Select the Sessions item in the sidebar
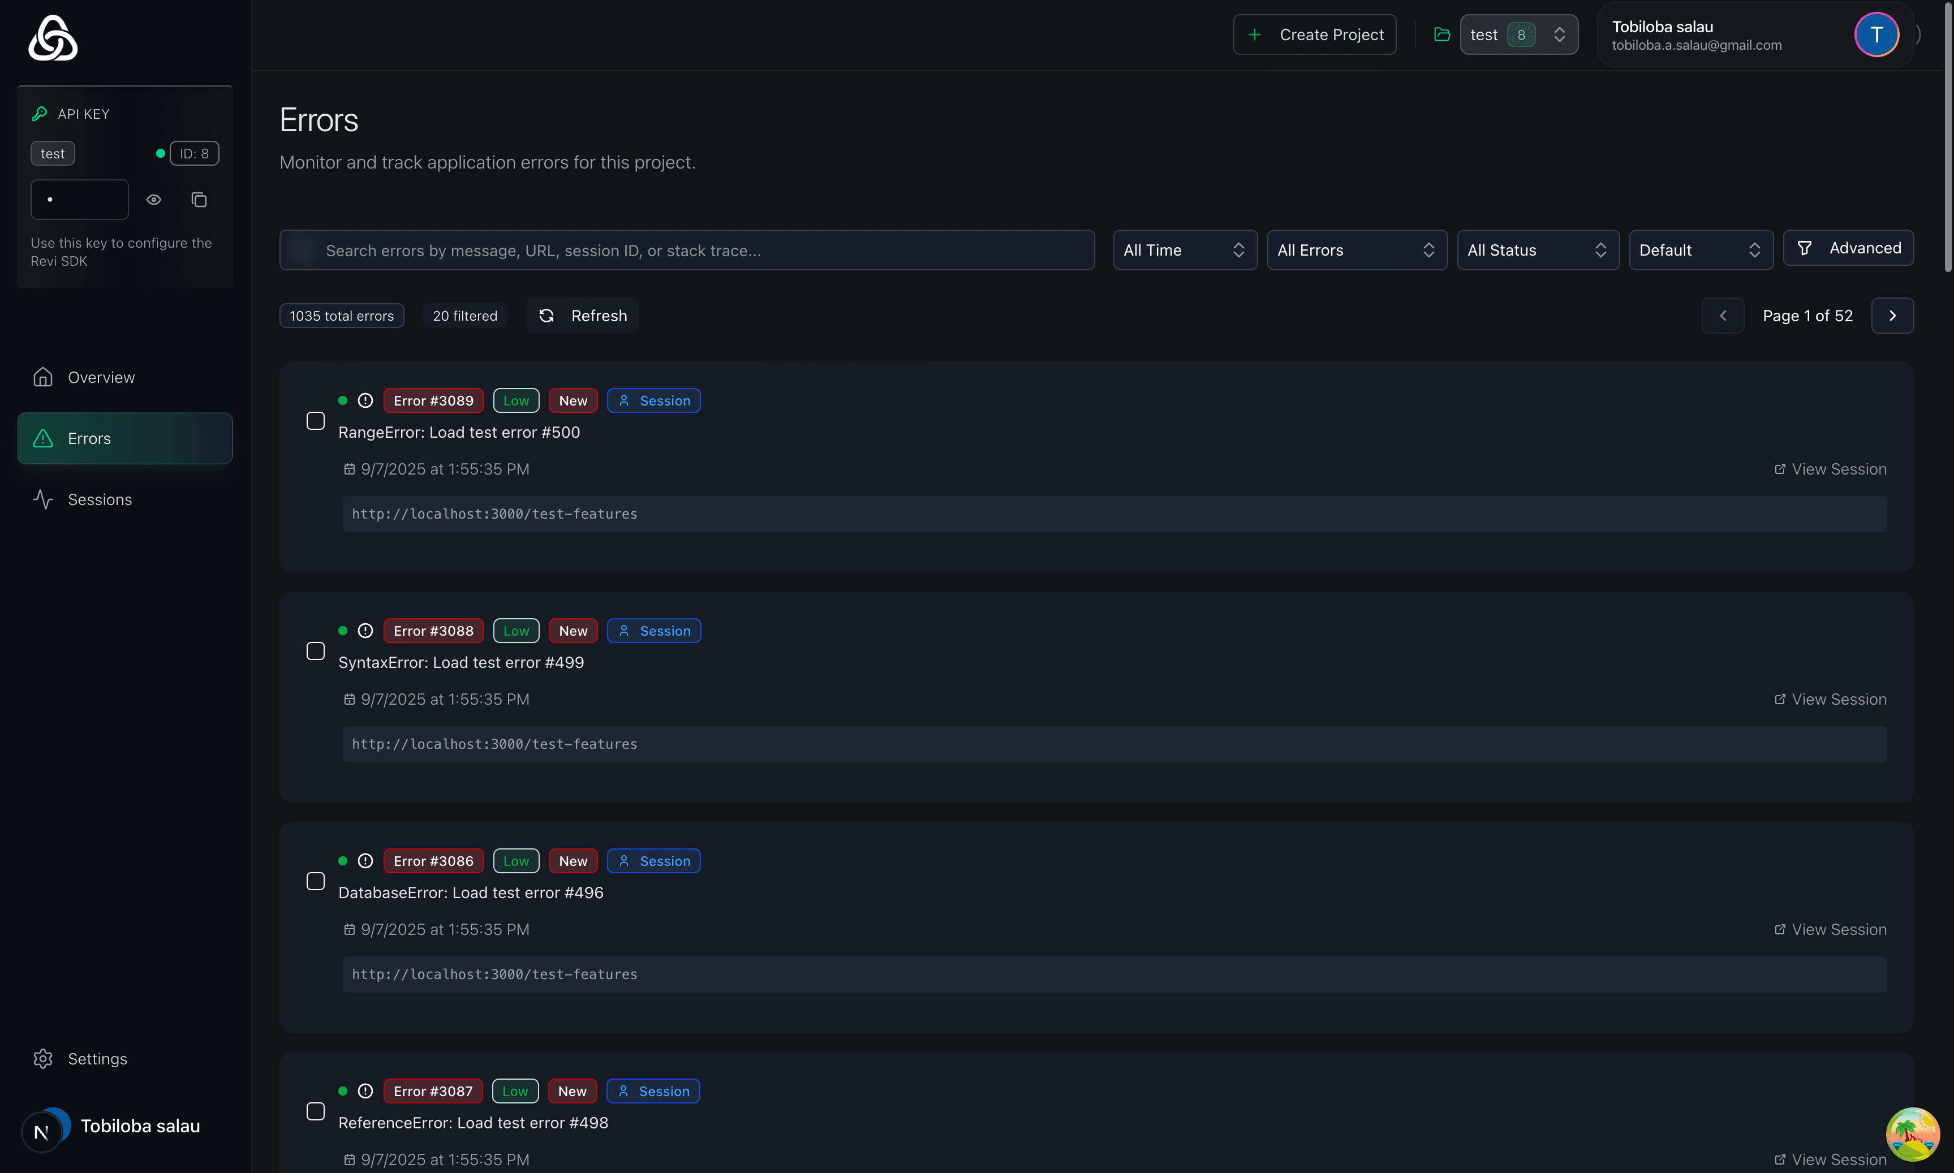Viewport: 1954px width, 1173px height. (100, 499)
